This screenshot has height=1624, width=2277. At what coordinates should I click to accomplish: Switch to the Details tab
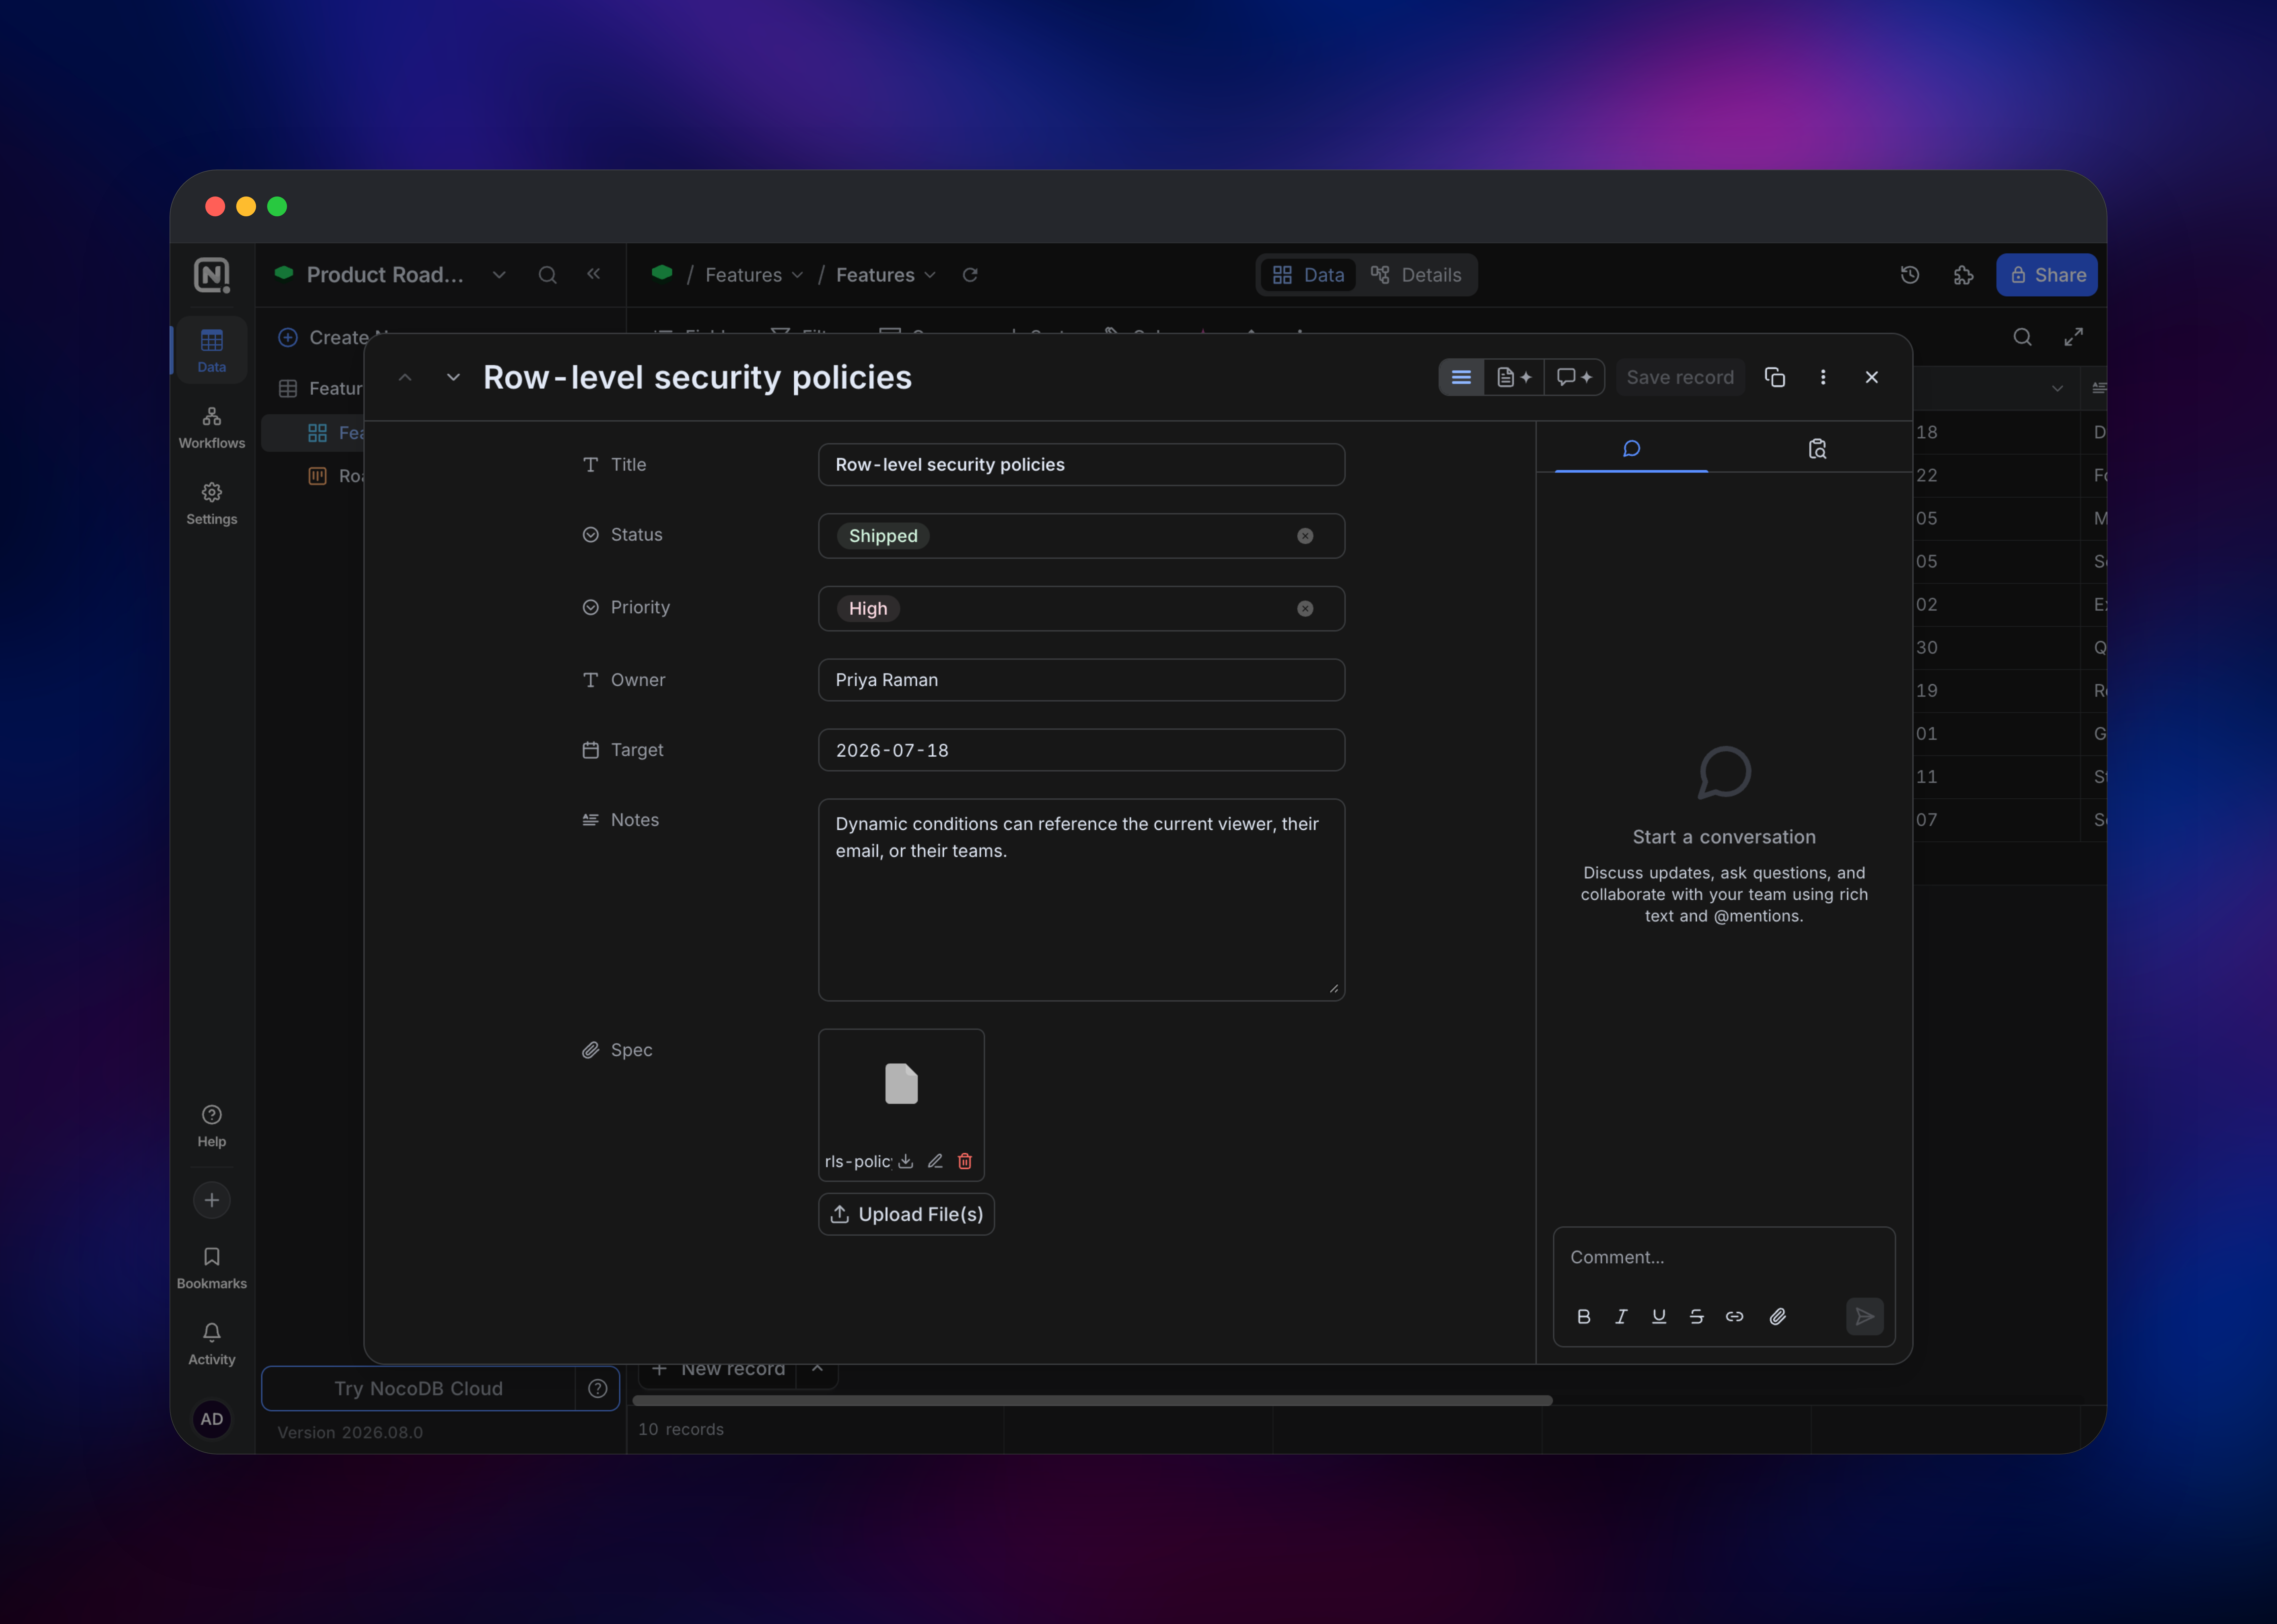coord(1416,275)
